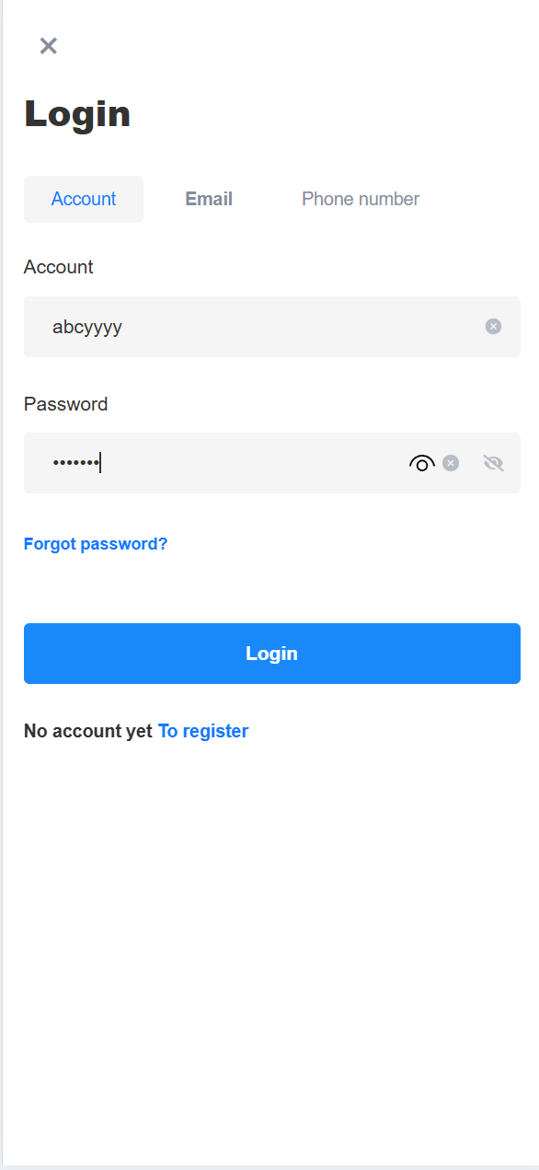Clear the Account field with its x icon

tap(494, 326)
